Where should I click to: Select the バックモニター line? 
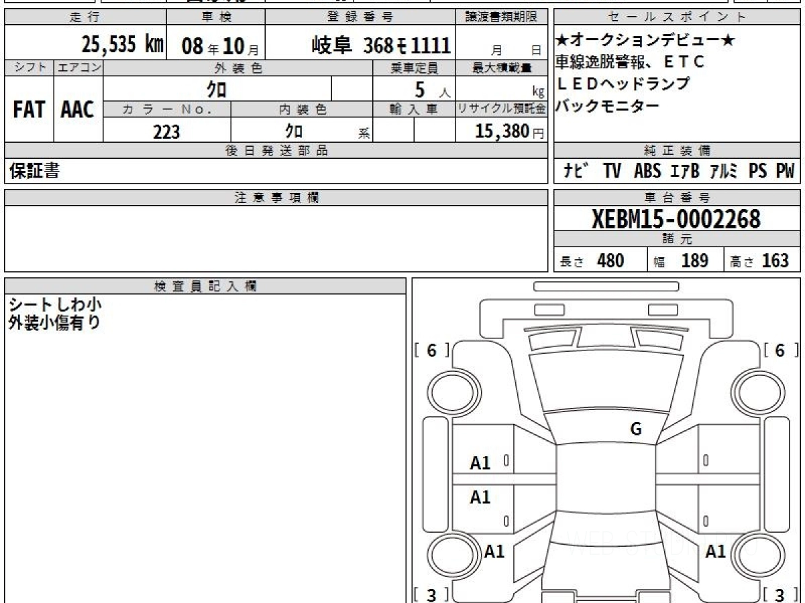(x=608, y=105)
